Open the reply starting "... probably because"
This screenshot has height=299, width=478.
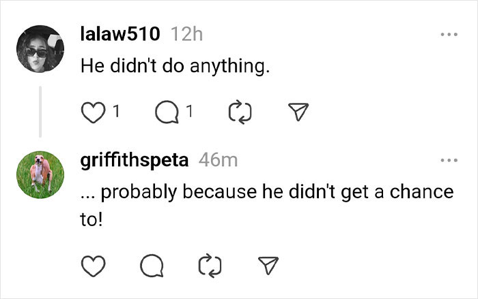pos(266,193)
